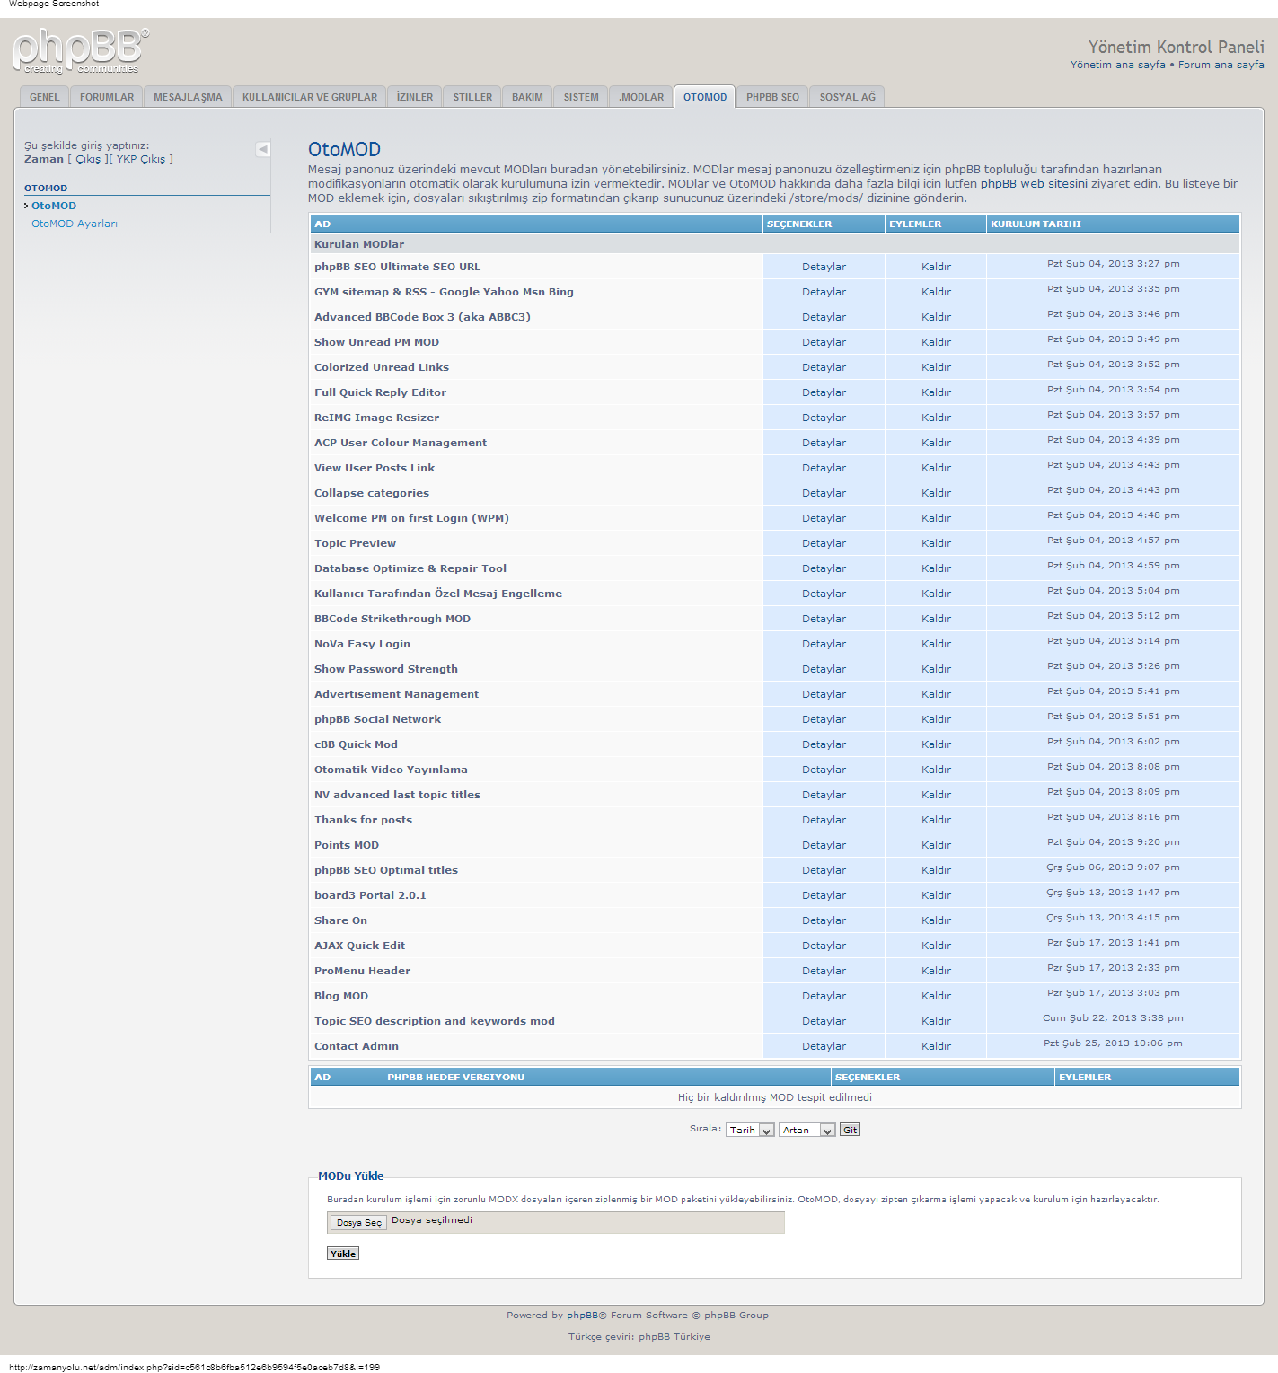The height and width of the screenshot is (1373, 1278).
Task: Open Detaylar for ProMenu Header
Action: click(x=824, y=971)
